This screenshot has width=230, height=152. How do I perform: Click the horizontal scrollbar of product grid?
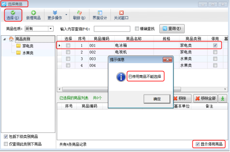(x=142, y=89)
